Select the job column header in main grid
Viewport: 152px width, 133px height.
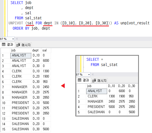pos(21,50)
